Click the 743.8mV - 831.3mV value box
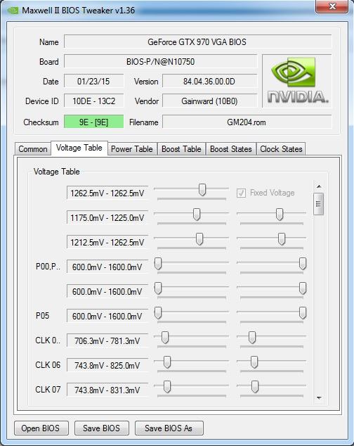This screenshot has height=446, width=354. point(107,390)
